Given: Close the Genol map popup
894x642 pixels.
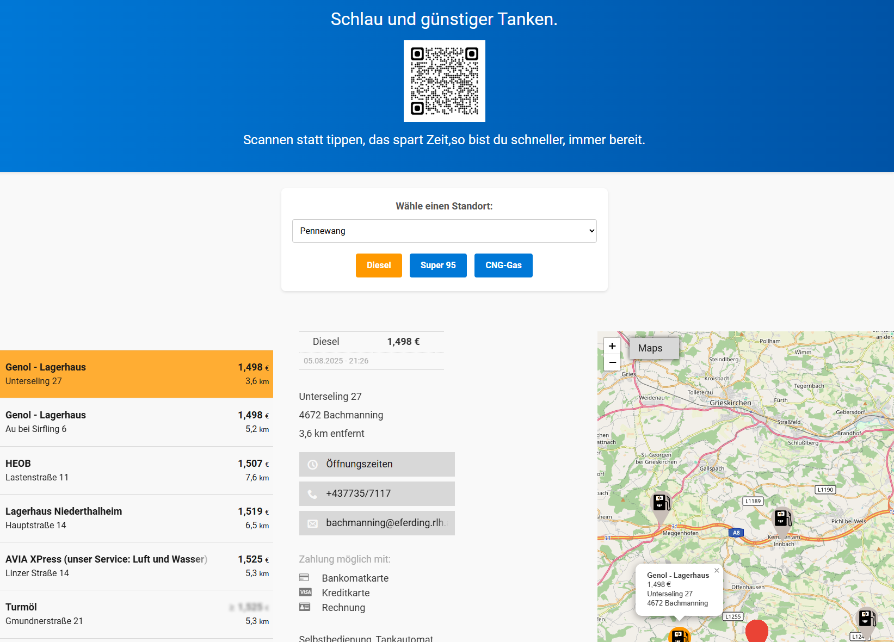Looking at the screenshot, I should (717, 571).
